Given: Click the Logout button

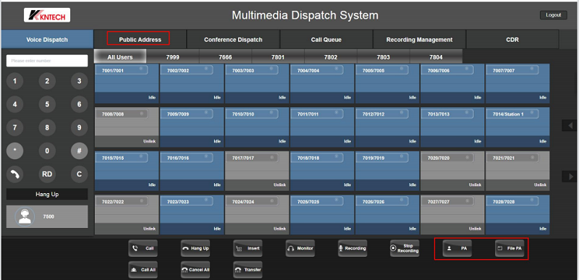Looking at the screenshot, I should click(554, 15).
